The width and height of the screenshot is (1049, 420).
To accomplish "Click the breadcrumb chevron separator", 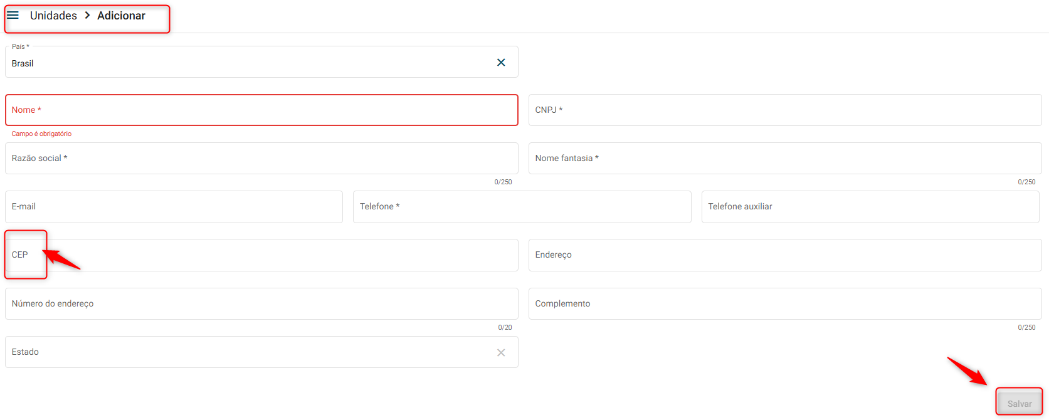I will click(x=87, y=16).
